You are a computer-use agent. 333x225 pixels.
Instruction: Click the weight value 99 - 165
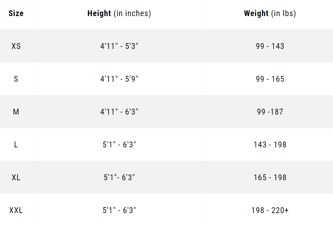point(270,79)
